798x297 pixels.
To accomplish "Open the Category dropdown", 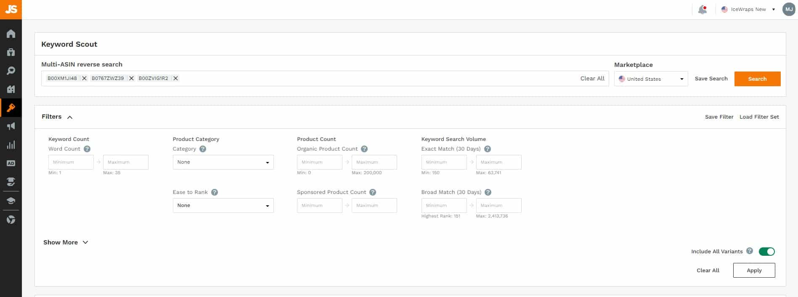I will coord(223,162).
